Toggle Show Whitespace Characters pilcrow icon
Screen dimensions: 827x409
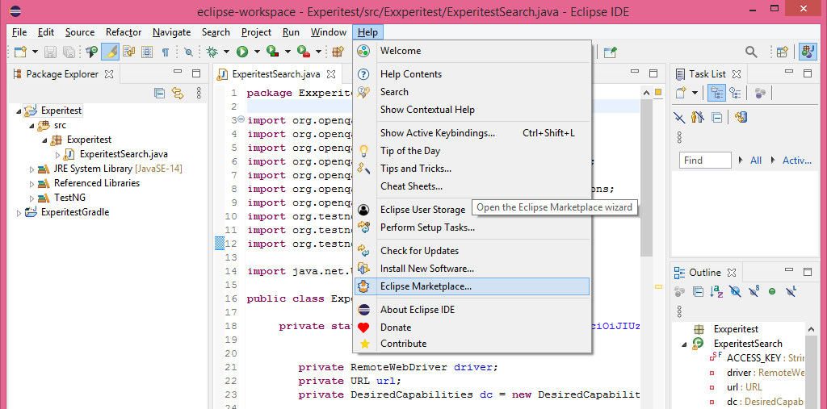pyautogui.click(x=165, y=52)
